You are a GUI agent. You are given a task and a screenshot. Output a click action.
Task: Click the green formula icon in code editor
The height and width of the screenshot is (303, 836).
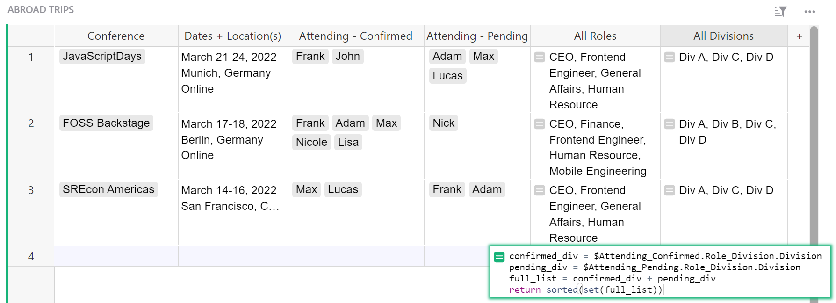tap(499, 257)
